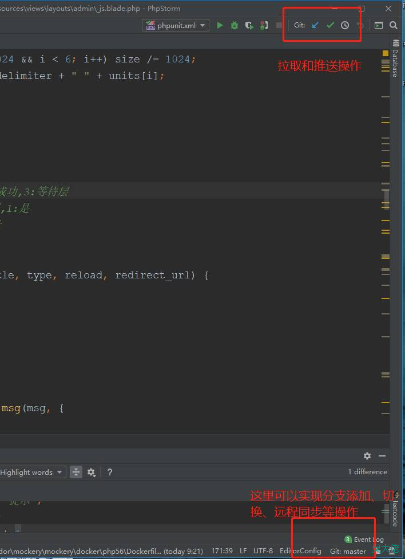Image resolution: width=405 pixels, height=559 pixels.
Task: Click 'msg(msg, {' code line
Action: (x=33, y=408)
